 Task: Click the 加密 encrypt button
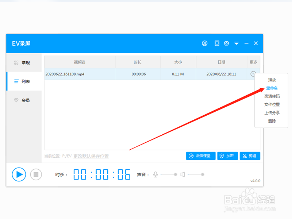pos(227,156)
